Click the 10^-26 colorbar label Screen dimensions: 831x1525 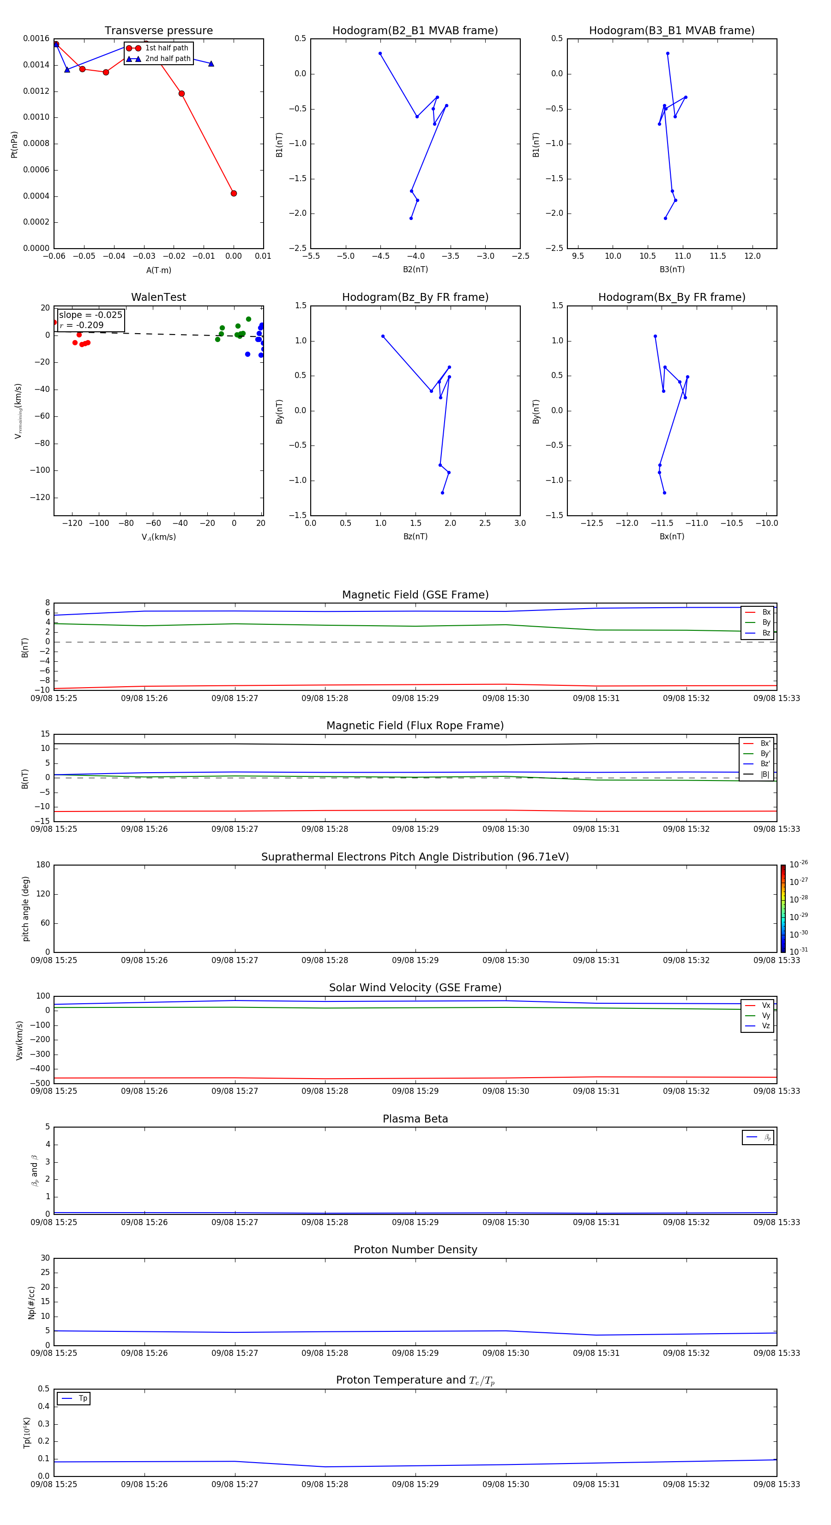click(799, 864)
